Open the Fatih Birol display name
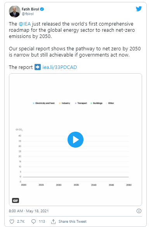Screen dimensions: 151x227 [30, 9]
